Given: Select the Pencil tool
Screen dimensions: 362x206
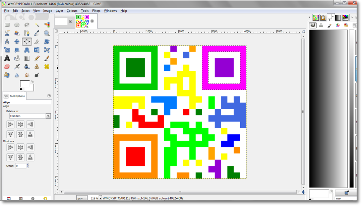Looking at the screenshot, I should (x=37, y=58).
